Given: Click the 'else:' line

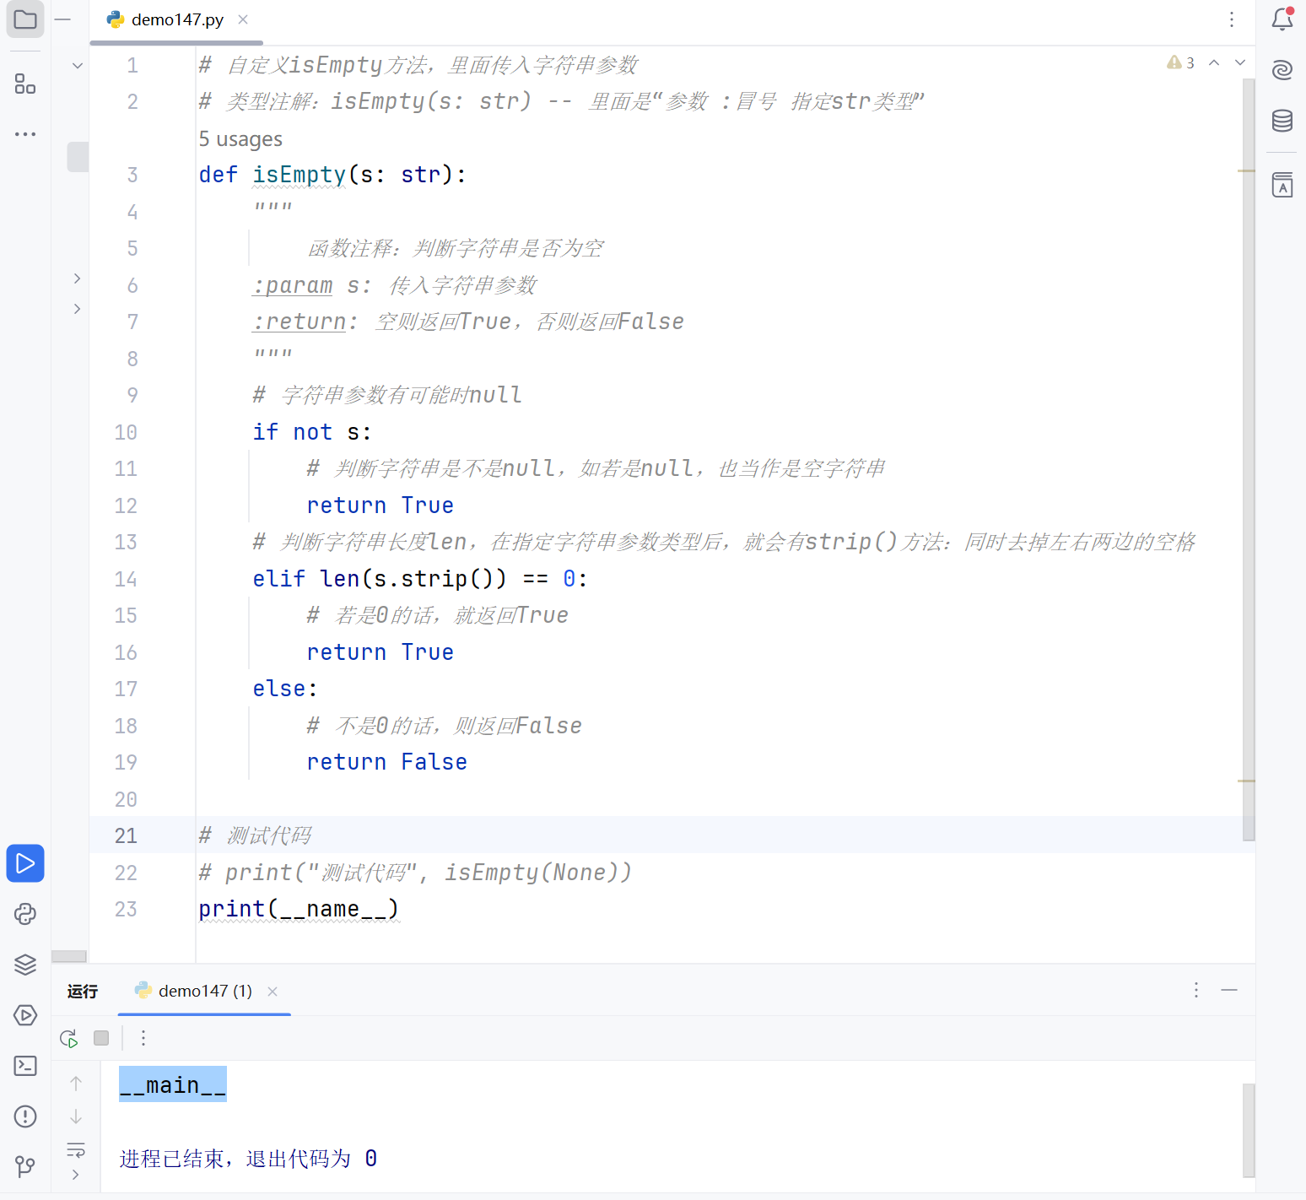Looking at the screenshot, I should 285,689.
